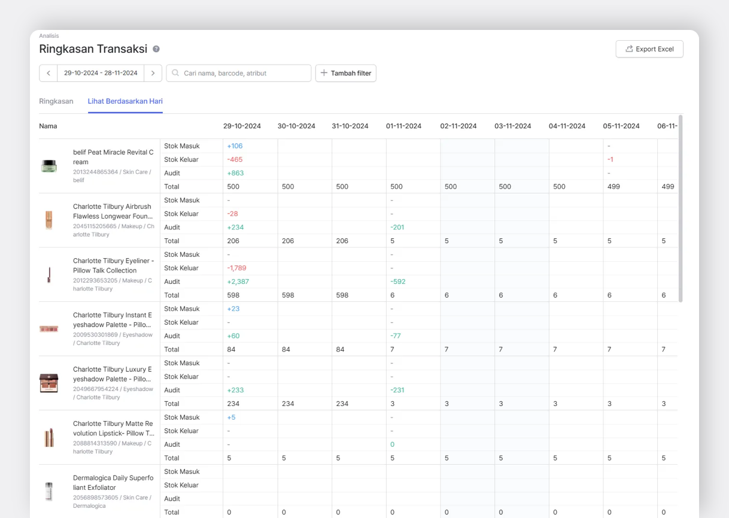
Task: Open belif Peat Miracle Revital Cream name
Action: coord(113,157)
